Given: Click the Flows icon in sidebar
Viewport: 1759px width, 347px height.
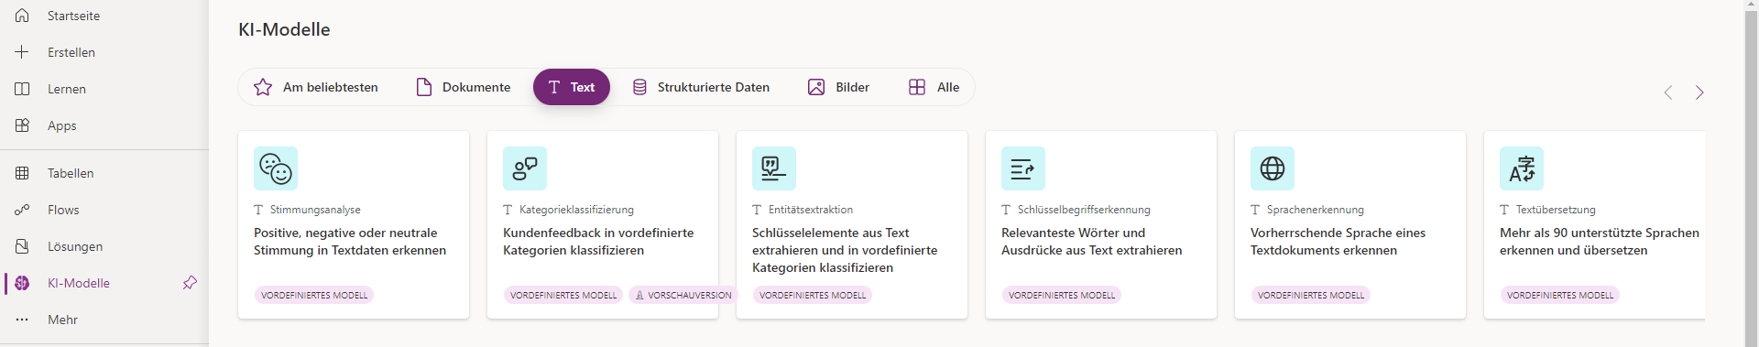Looking at the screenshot, I should click(x=22, y=210).
